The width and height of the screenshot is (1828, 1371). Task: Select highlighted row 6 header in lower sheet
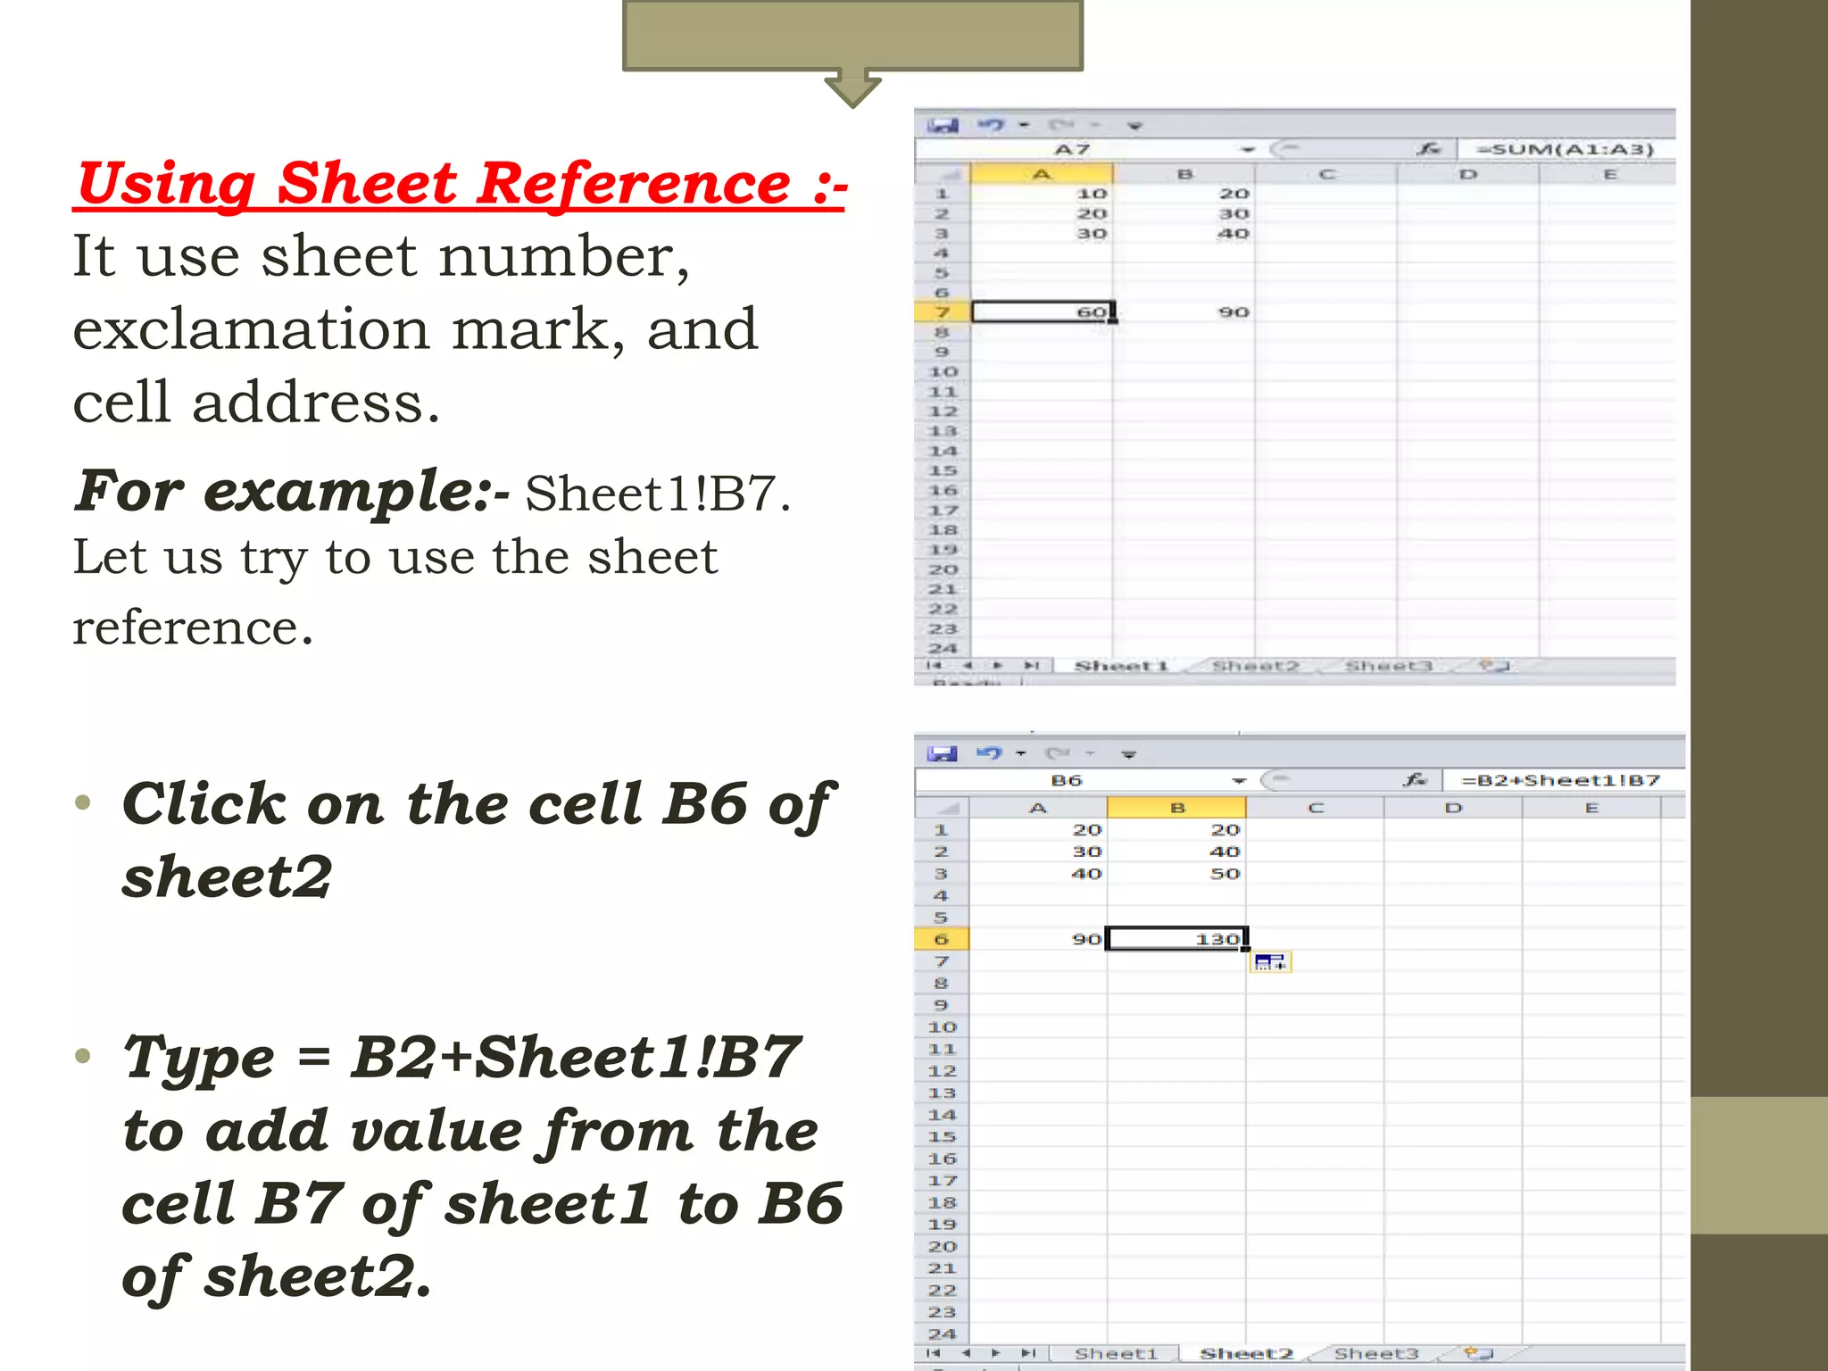942,939
